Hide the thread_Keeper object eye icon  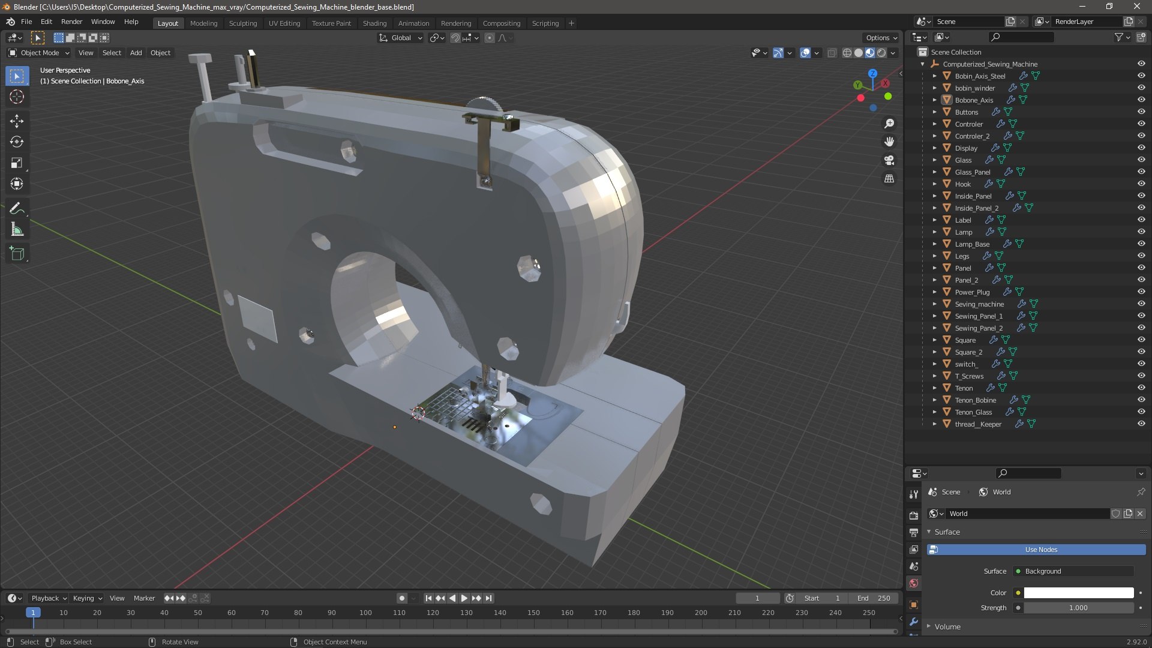click(1141, 424)
